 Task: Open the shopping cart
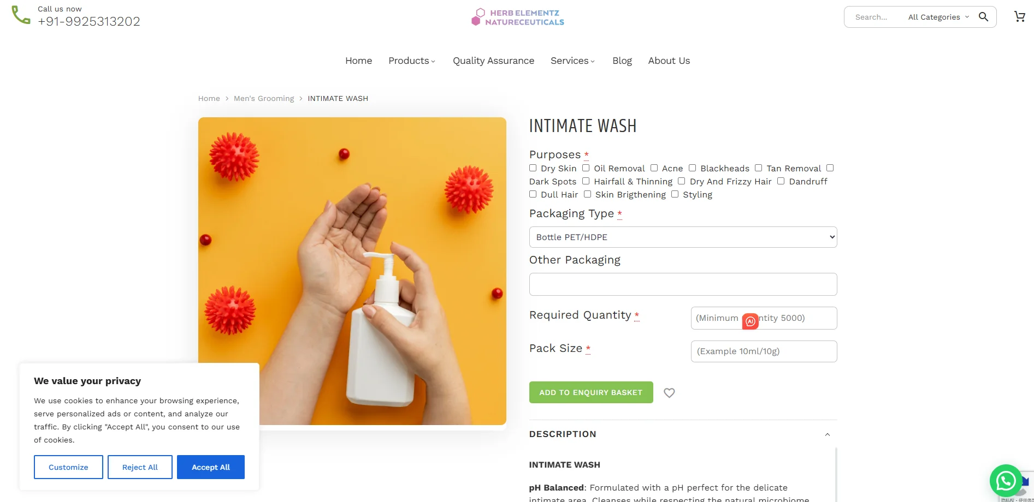pos(1019,16)
